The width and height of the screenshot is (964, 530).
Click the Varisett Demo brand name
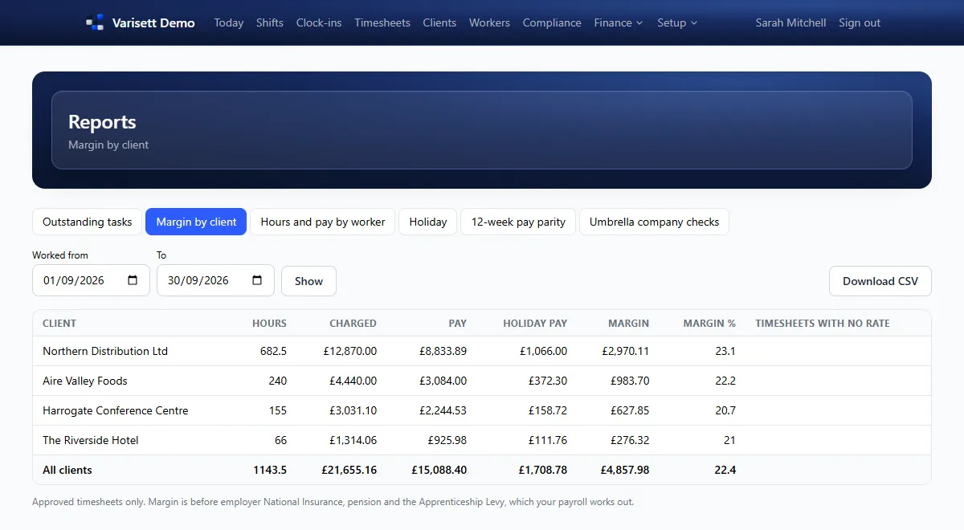click(x=153, y=22)
